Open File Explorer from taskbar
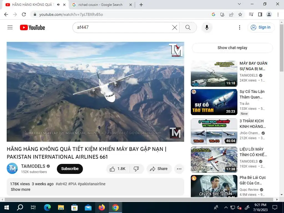Screen dimensions: 284x213 pos(61,207)
